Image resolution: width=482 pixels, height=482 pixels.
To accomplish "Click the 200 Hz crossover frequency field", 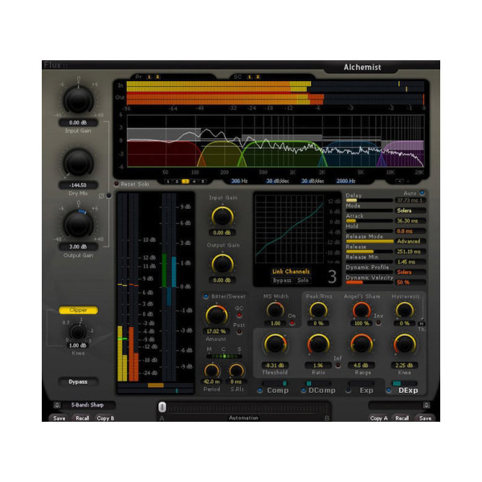I will pos(239,181).
